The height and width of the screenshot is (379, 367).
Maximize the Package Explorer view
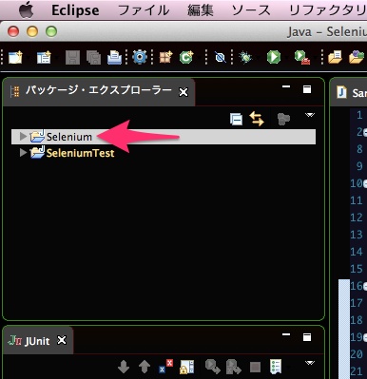pyautogui.click(x=307, y=89)
